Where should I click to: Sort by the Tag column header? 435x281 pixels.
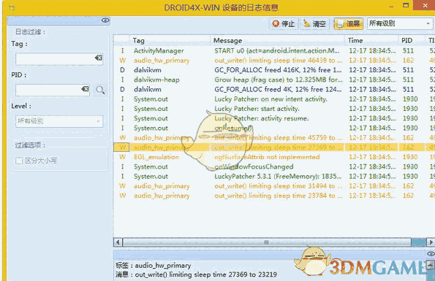[170, 41]
